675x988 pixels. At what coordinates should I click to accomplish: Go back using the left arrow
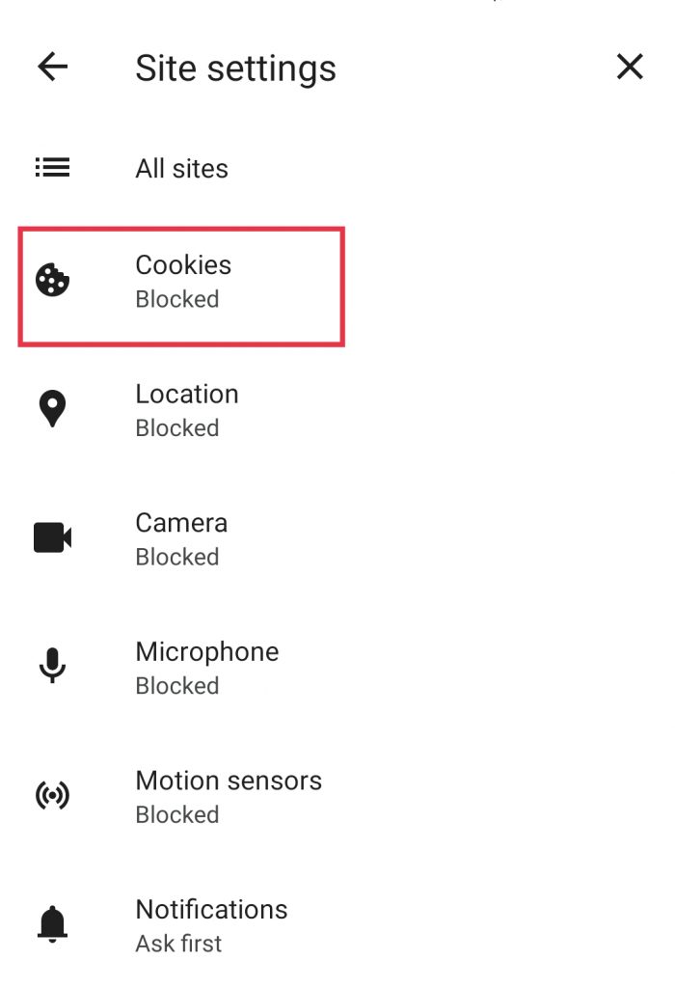(x=53, y=67)
